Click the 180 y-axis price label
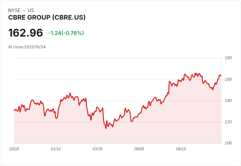Image resolution: width=241 pixels, height=166 pixels. 228,58
